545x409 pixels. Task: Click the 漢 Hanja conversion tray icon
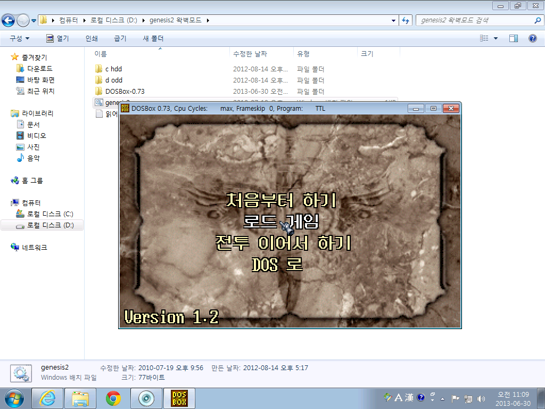(x=409, y=397)
